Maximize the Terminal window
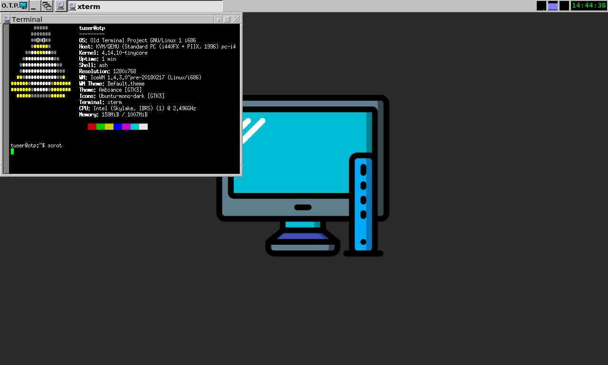The height and width of the screenshot is (365, 608). (x=227, y=19)
